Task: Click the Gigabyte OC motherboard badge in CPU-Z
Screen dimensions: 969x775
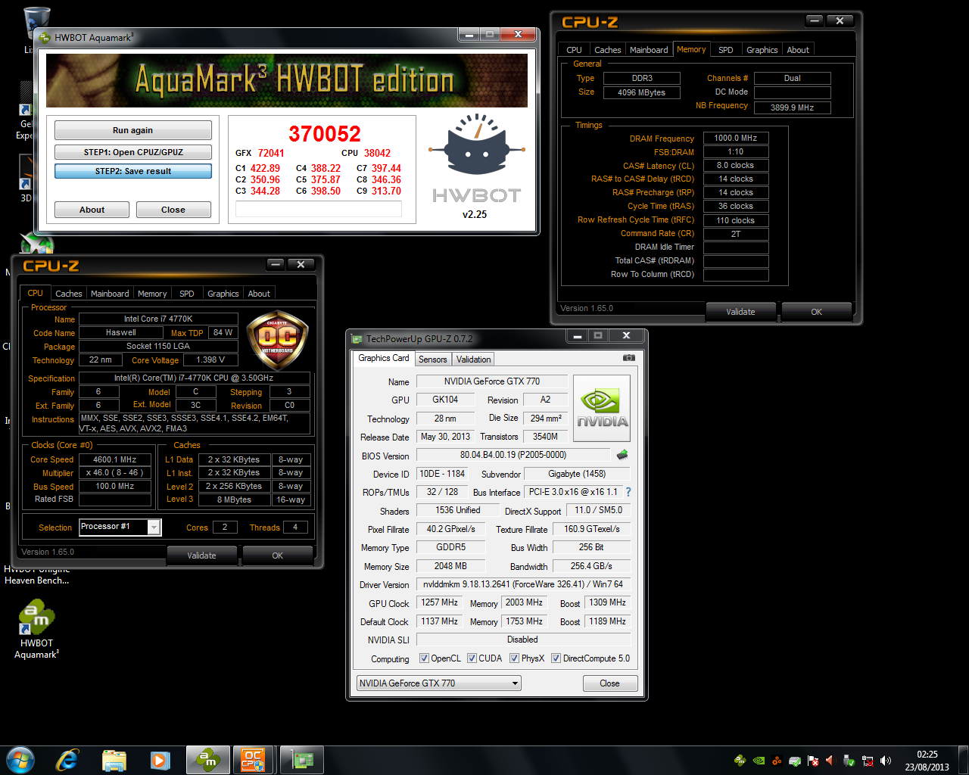Action: 277,340
